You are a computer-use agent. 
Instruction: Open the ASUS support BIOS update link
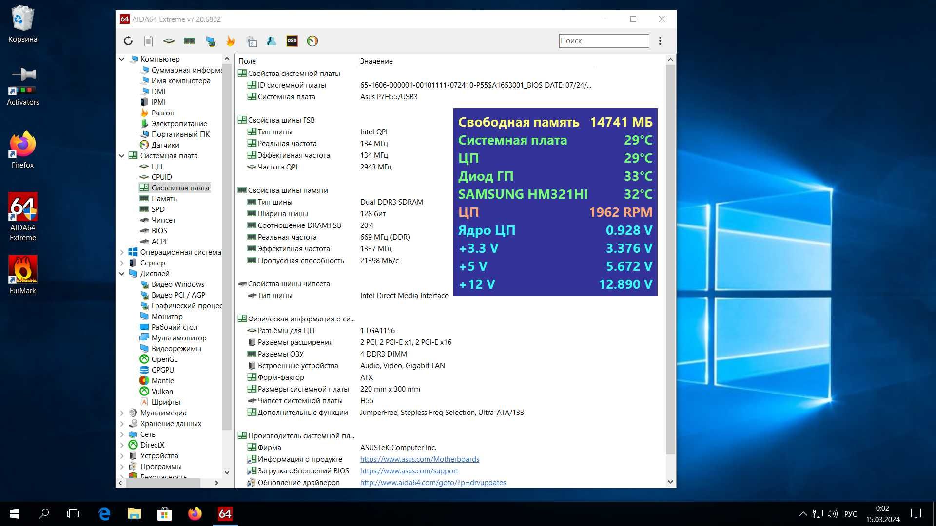point(409,471)
